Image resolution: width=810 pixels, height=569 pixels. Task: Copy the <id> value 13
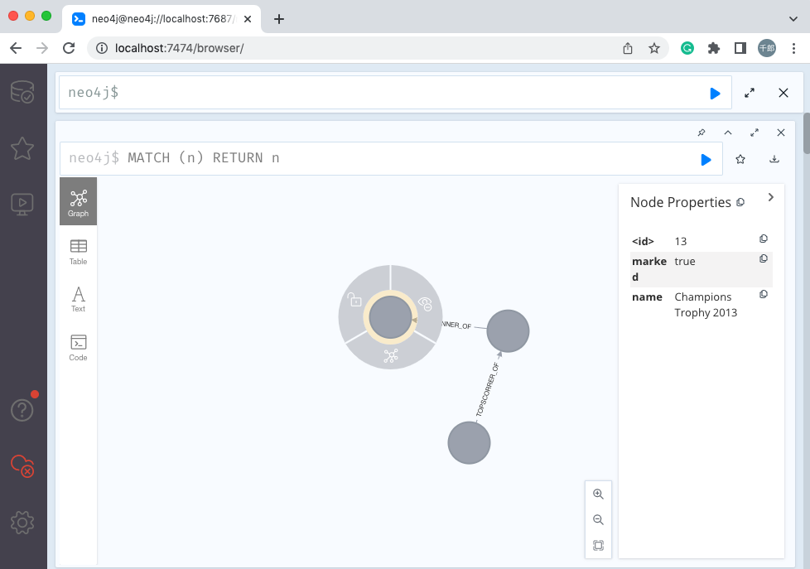pyautogui.click(x=764, y=239)
